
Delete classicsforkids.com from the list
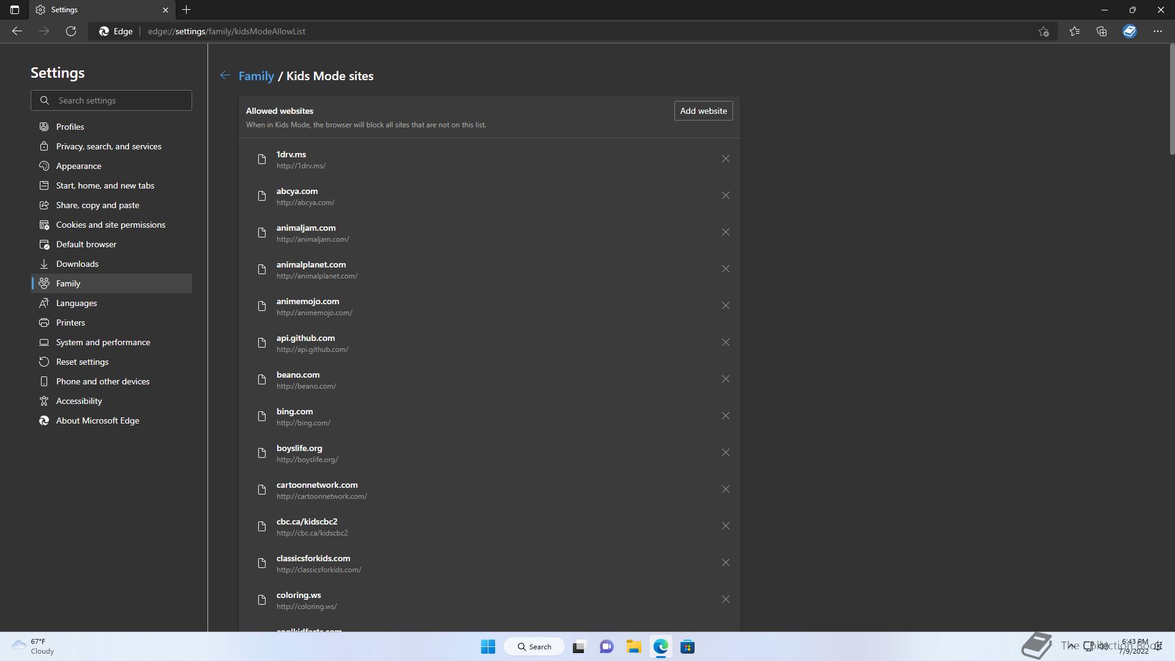pyautogui.click(x=725, y=563)
